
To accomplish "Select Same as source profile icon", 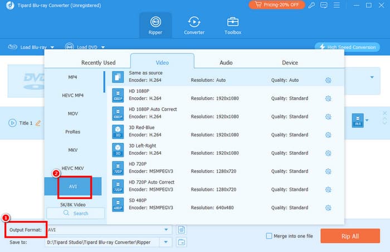I will (x=118, y=77).
